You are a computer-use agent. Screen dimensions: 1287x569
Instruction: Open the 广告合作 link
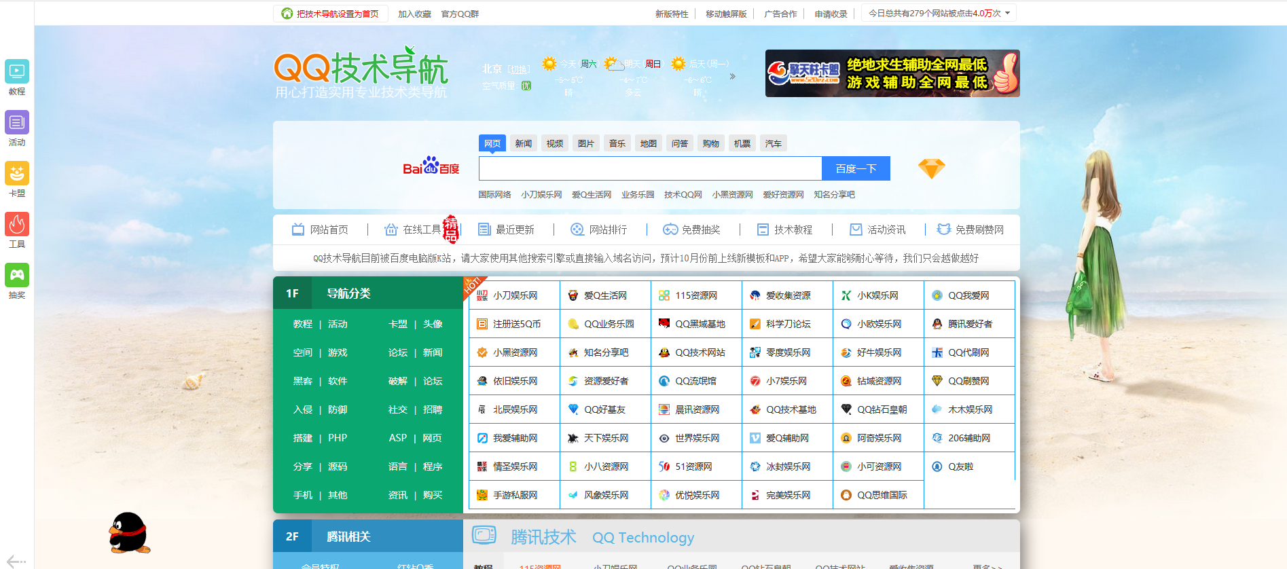click(780, 14)
